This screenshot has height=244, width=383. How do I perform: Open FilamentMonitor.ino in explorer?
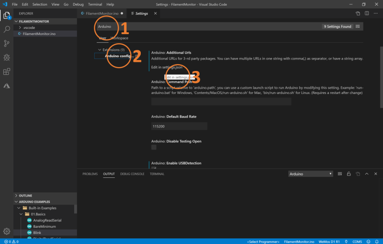(39, 34)
